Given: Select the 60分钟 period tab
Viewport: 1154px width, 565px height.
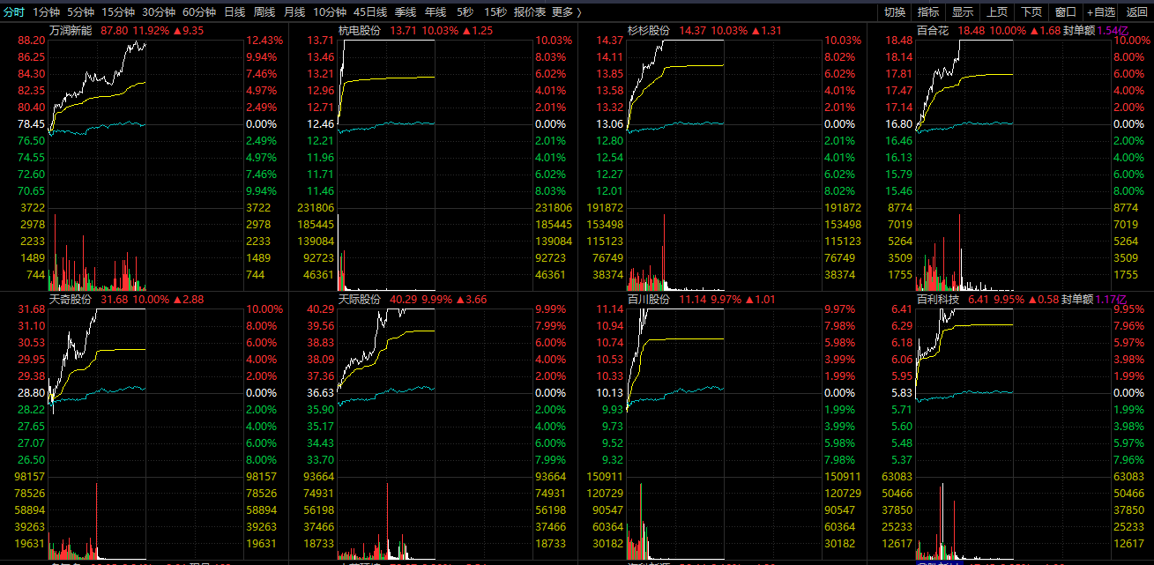Looking at the screenshot, I should pyautogui.click(x=199, y=12).
